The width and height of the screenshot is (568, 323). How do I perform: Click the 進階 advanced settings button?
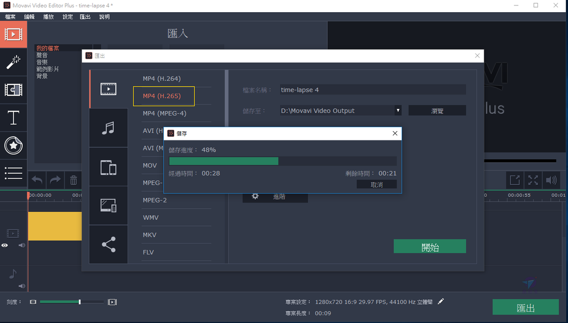(275, 196)
